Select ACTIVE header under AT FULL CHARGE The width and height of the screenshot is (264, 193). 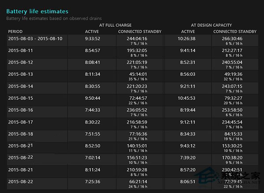(x=92, y=32)
